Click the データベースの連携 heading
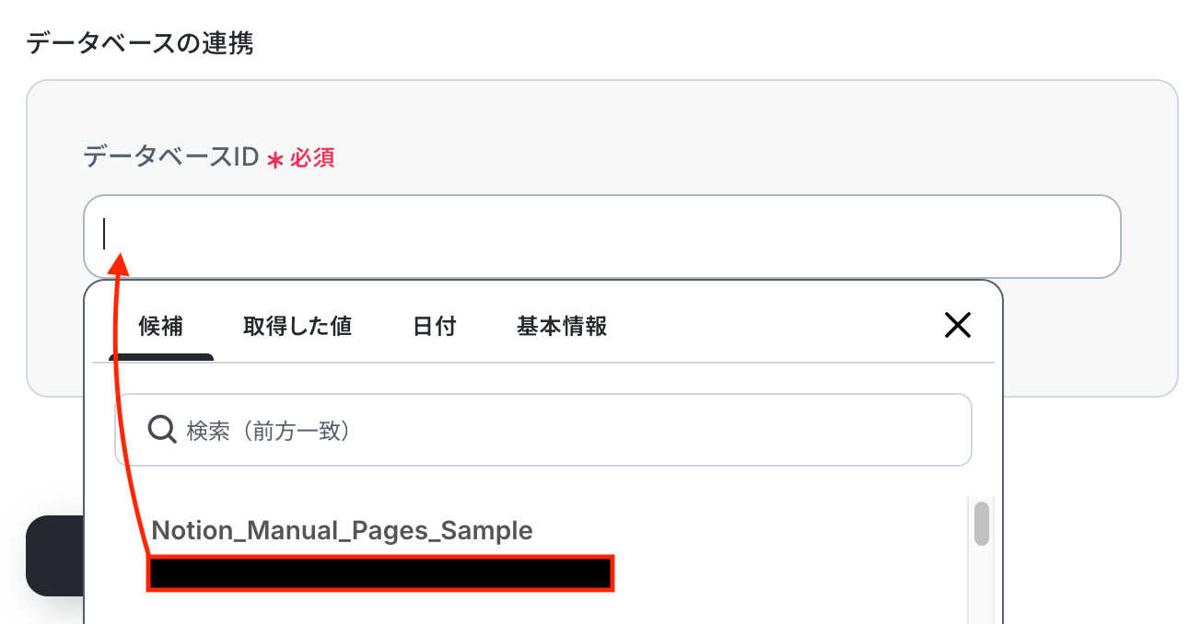Image resolution: width=1201 pixels, height=624 pixels. click(140, 43)
